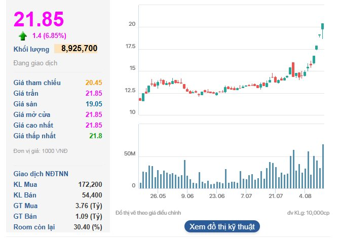This screenshot has width=340, height=241.
Task: Click the latest green candlestick at chart top
Action: pos(323,26)
